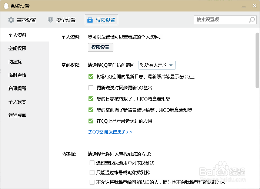Check 通过查找视频用户列表找到我

[92, 163]
